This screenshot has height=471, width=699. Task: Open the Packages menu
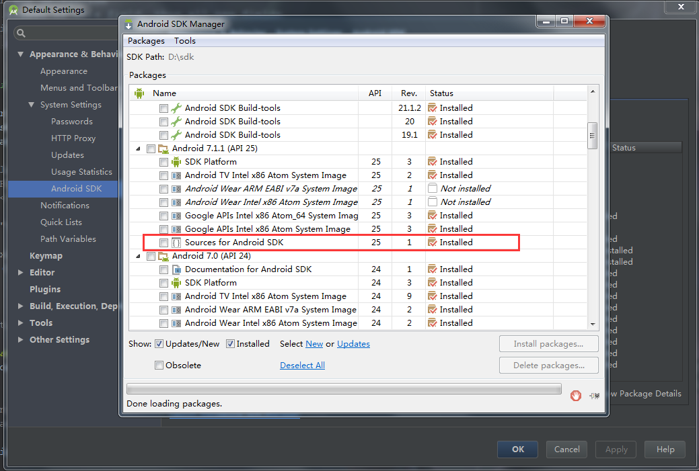146,40
